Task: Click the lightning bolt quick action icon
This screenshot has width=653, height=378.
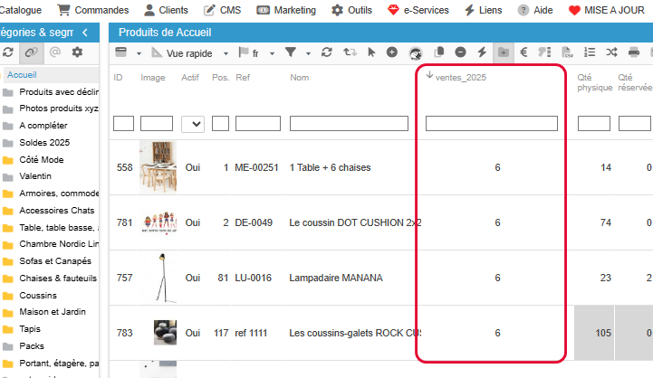Action: [x=482, y=52]
